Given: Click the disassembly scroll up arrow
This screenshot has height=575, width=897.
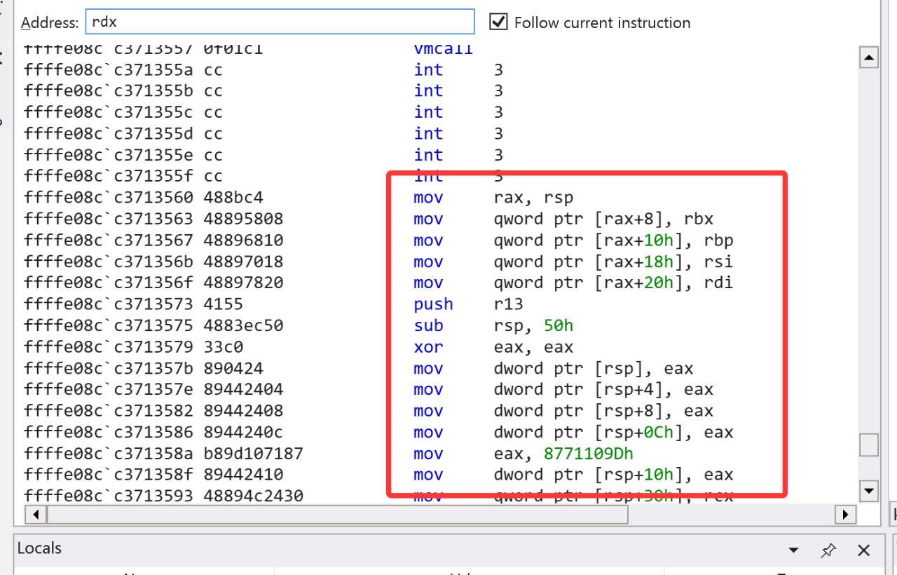Looking at the screenshot, I should click(869, 57).
